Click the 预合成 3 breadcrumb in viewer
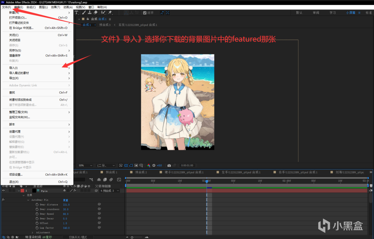The height and width of the screenshot is (239, 374). (x=105, y=25)
